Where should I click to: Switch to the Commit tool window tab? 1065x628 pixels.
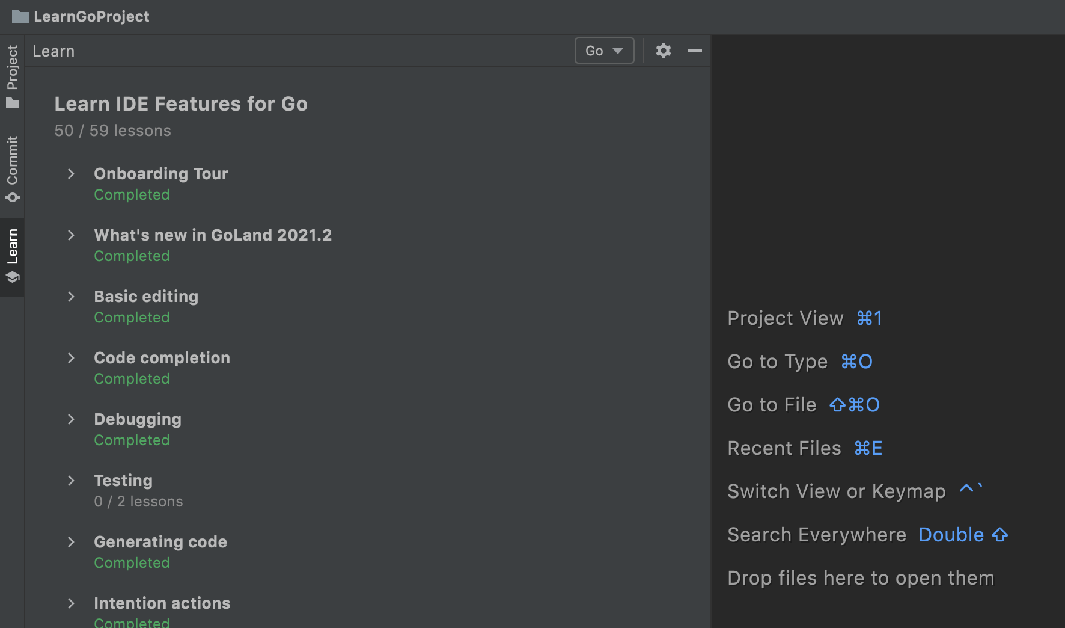(12, 168)
